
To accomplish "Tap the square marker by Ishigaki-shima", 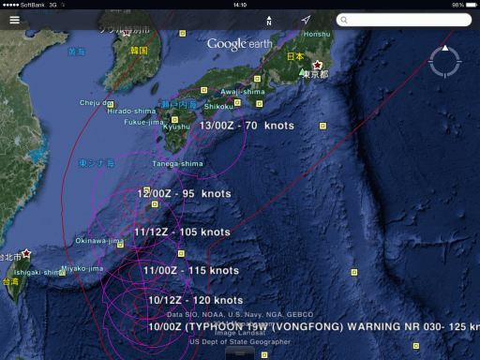I will pos(63,273).
